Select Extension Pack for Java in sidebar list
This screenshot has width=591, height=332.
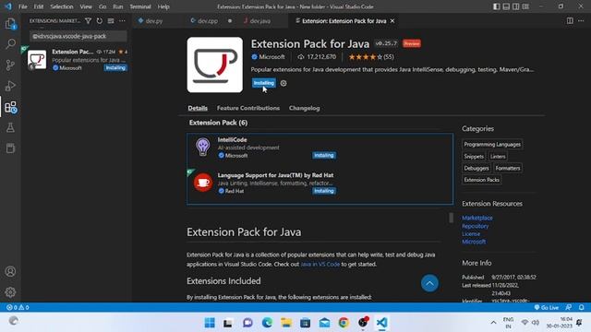[77, 60]
